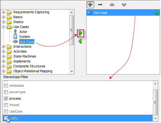Viewport: 161px width, 123px height.
Task: Expand the Requirements Capturing folder
Action: coord(3,12)
